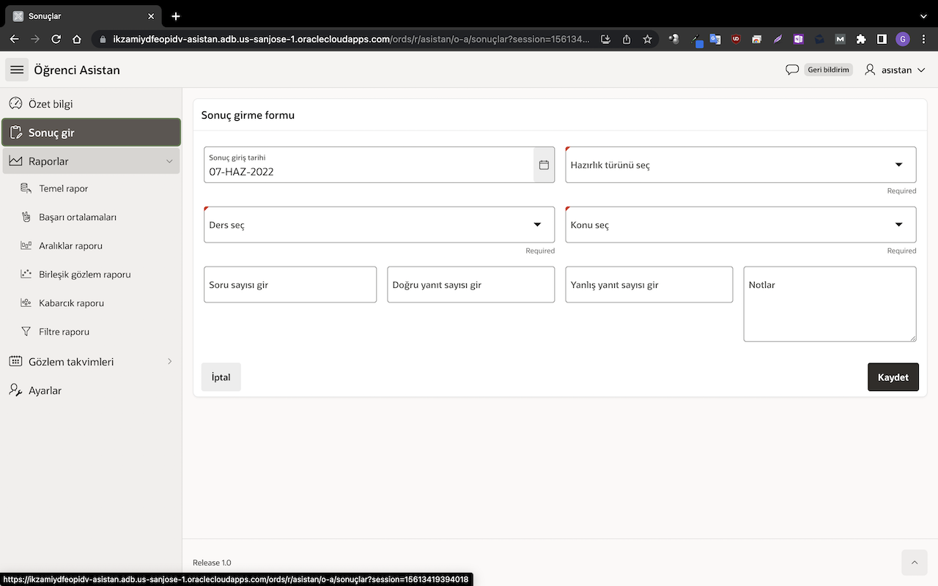Open the Filtre raporu sidebar item
Image resolution: width=938 pixels, height=586 pixels.
tap(64, 332)
